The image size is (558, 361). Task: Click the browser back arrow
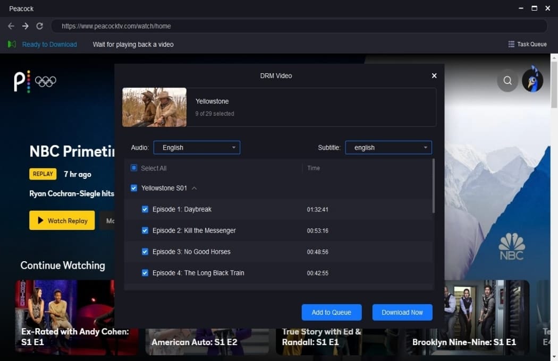11,26
